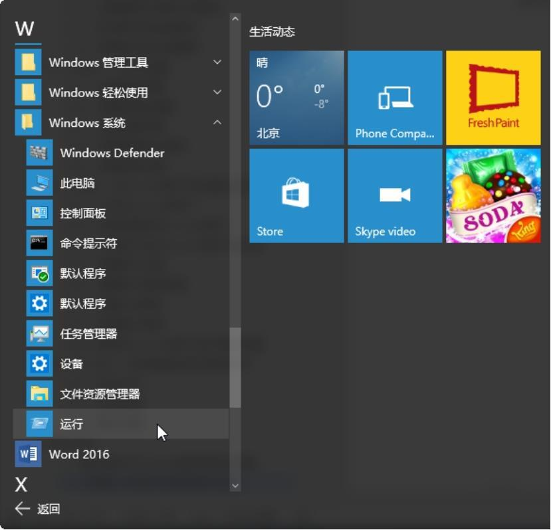Click the 运行 icon
The image size is (551, 530).
pos(39,424)
